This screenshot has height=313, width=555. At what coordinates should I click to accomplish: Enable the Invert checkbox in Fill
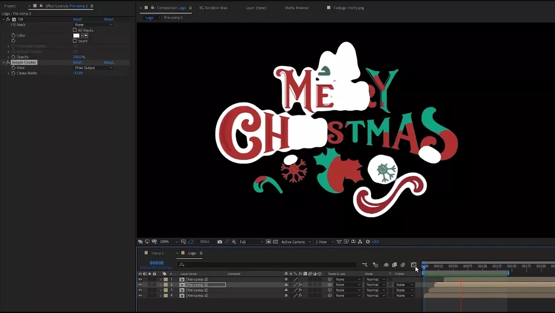click(75, 41)
